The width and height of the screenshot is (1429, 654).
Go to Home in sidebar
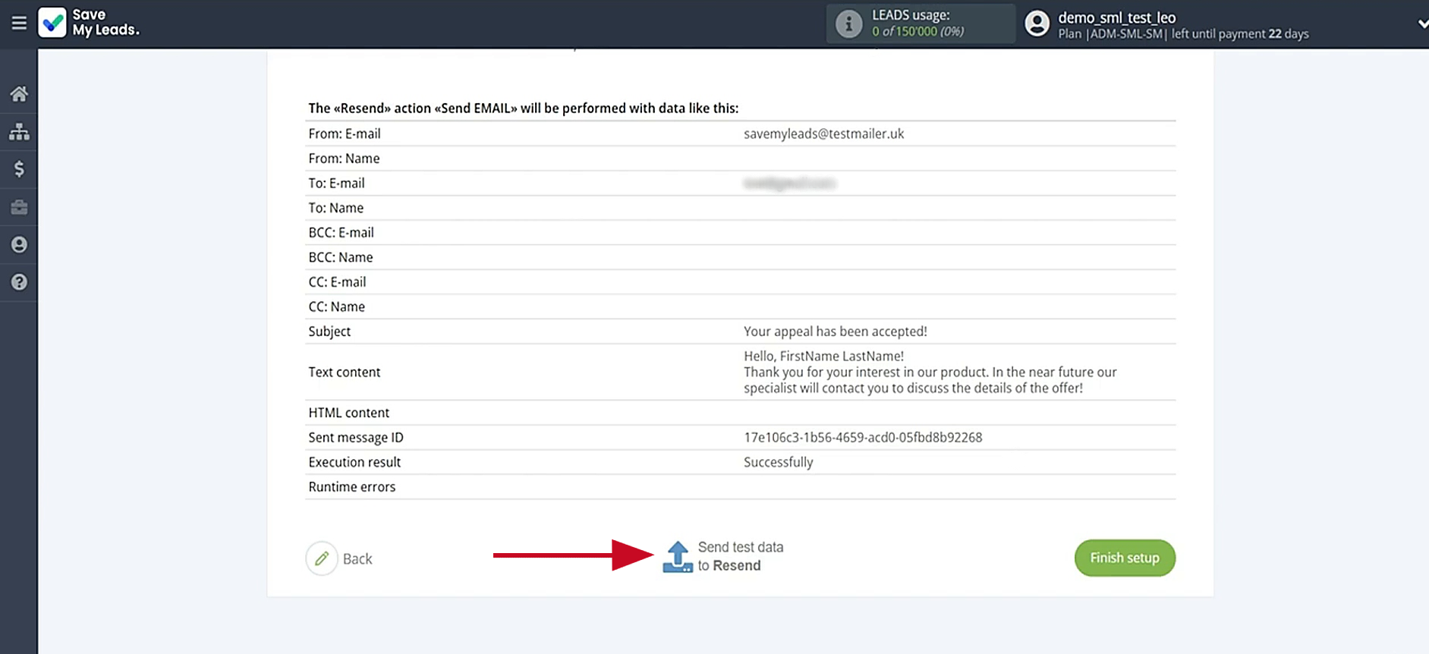pyautogui.click(x=19, y=94)
